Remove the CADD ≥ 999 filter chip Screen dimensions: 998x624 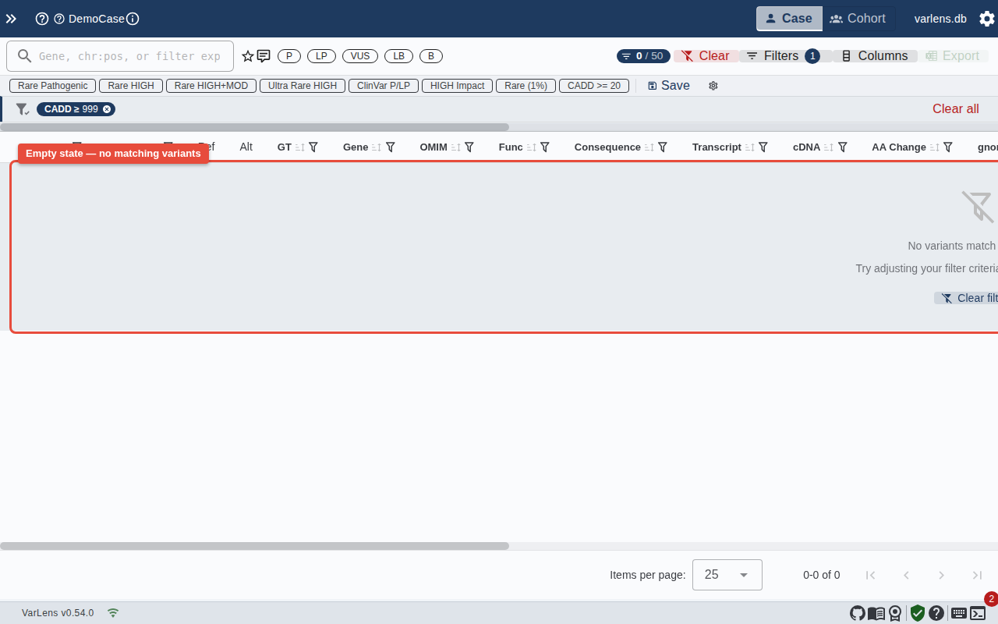[x=107, y=109]
